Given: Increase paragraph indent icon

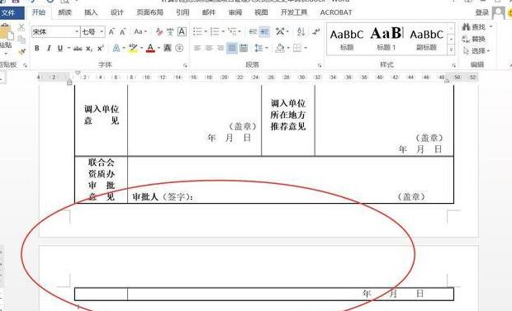Looking at the screenshot, I should 264,31.
